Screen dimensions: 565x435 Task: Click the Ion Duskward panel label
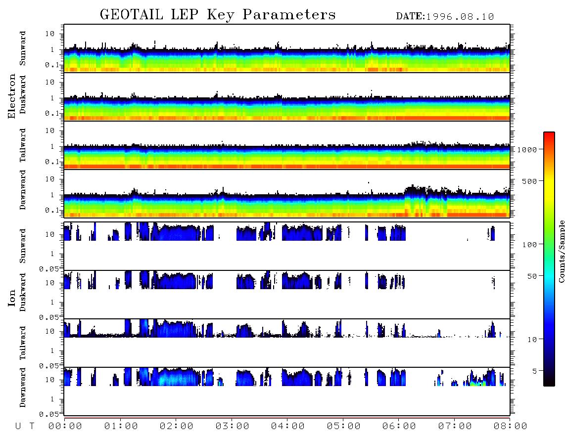tap(23, 293)
